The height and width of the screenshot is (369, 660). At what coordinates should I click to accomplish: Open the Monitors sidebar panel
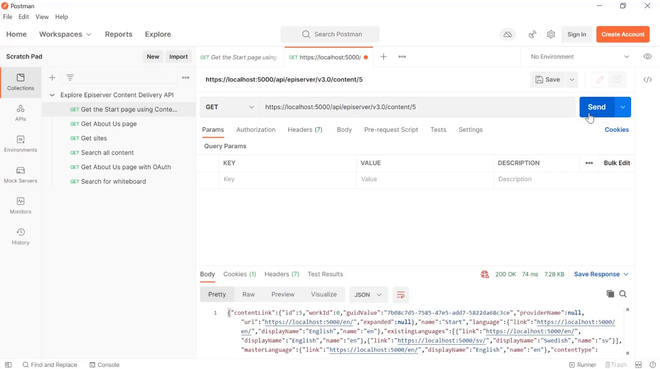[21, 206]
